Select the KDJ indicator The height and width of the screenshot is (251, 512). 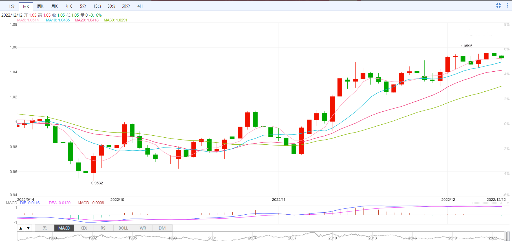pyautogui.click(x=84, y=228)
